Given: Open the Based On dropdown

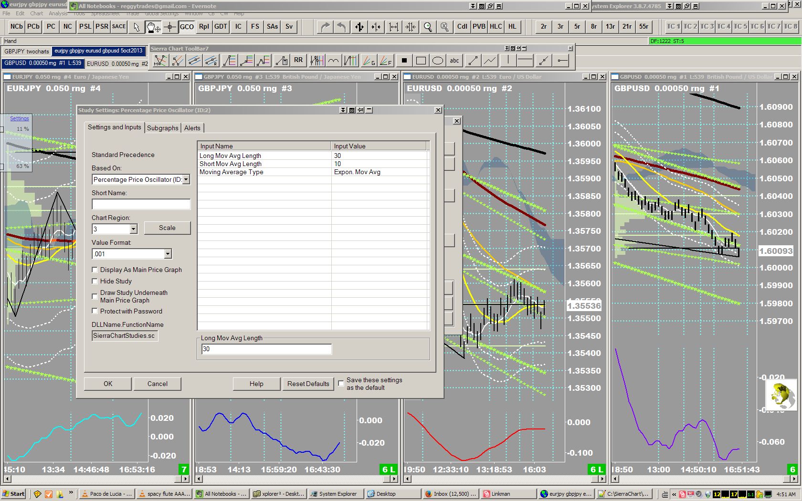Looking at the screenshot, I should 186,179.
